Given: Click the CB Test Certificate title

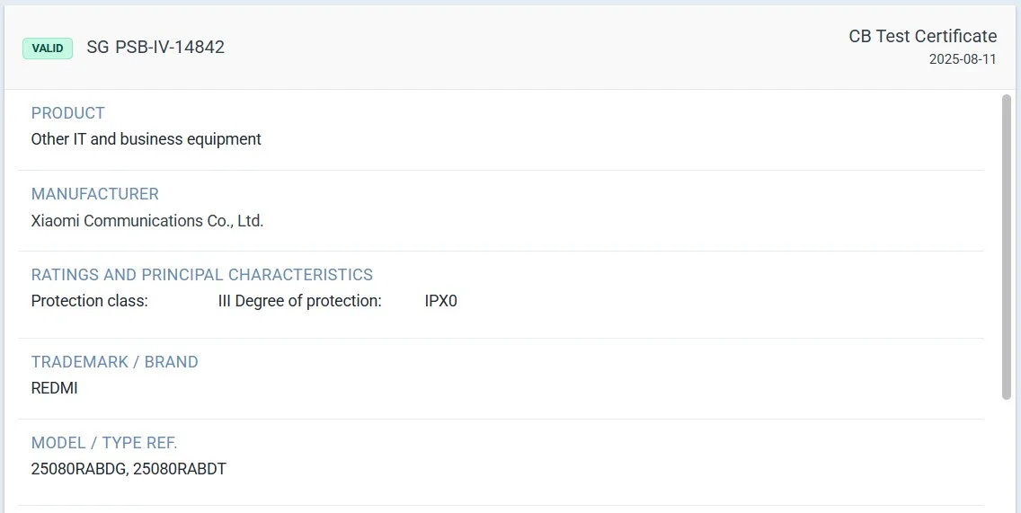Looking at the screenshot, I should pos(922,36).
